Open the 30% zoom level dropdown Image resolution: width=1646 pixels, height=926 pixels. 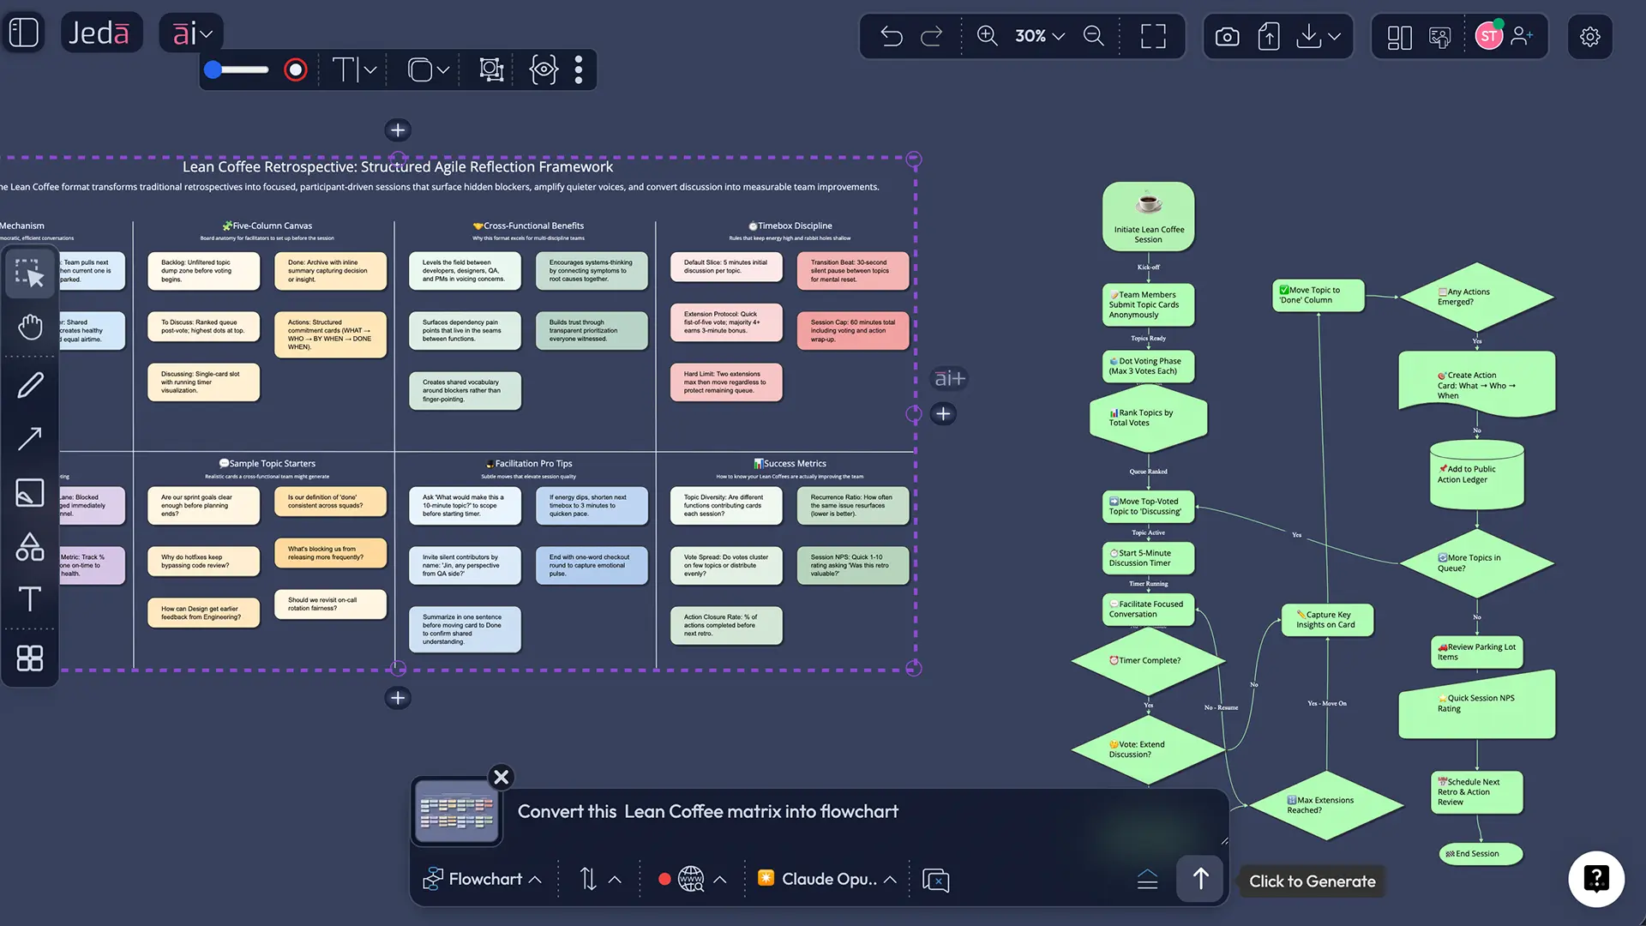click(1038, 36)
